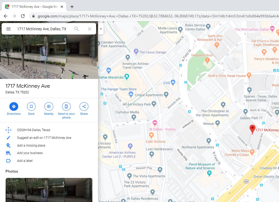Click Add a missing place
The image size is (279, 202).
(x=49, y=146)
